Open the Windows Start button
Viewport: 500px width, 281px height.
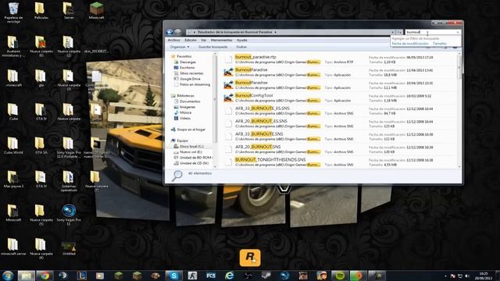[8, 276]
